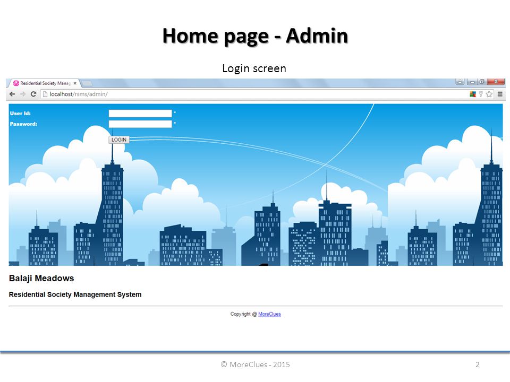Click the '© MoreClues - 2015' footer text

(x=256, y=364)
